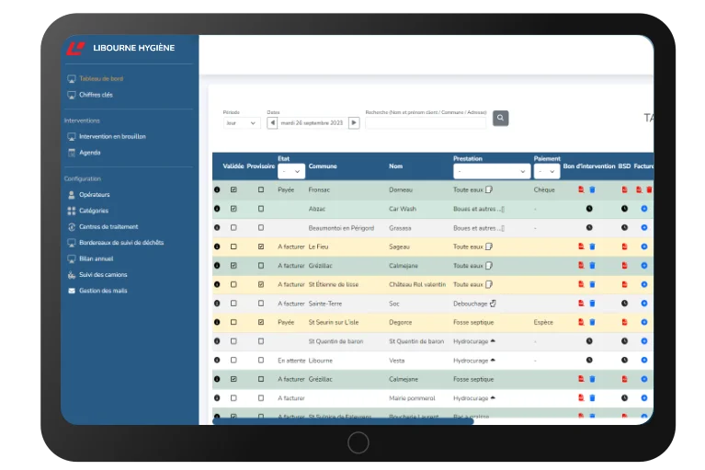Image resolution: width=705 pixels, height=470 pixels.
Task: Open BSD PDF for Le Fieu row
Action: pos(624,246)
